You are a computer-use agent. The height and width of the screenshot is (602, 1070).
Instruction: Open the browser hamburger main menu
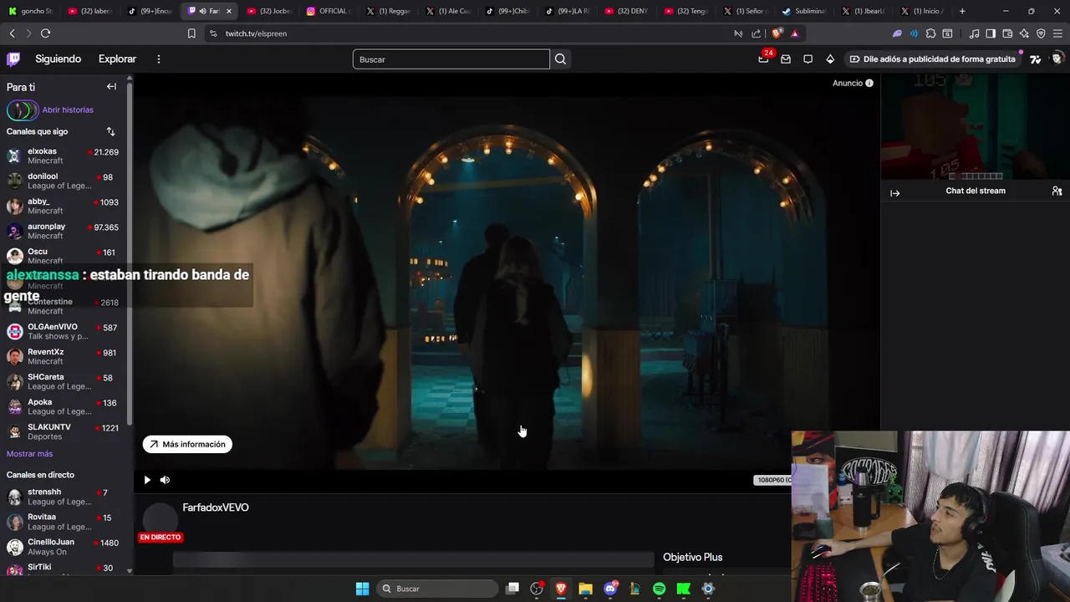pyautogui.click(x=1057, y=33)
